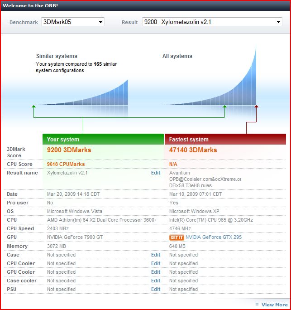291x310 pixels.
Task: Click Intel Core CPU 965 text
Action: click(x=211, y=220)
